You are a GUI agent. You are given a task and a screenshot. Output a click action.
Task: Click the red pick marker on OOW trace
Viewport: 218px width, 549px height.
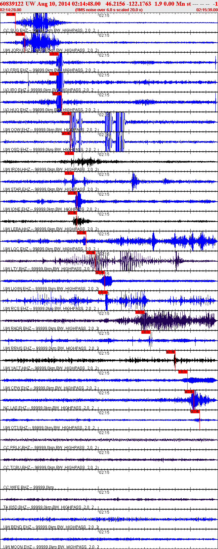point(66,114)
